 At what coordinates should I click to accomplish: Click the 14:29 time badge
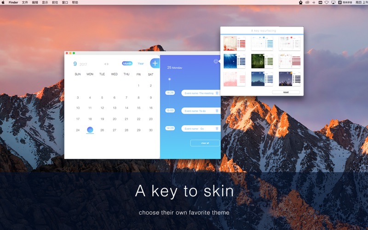(x=170, y=128)
